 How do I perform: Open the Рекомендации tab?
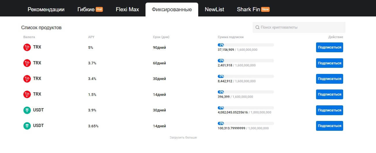point(46,9)
